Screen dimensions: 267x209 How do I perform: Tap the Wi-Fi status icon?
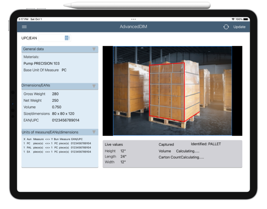[233, 19]
